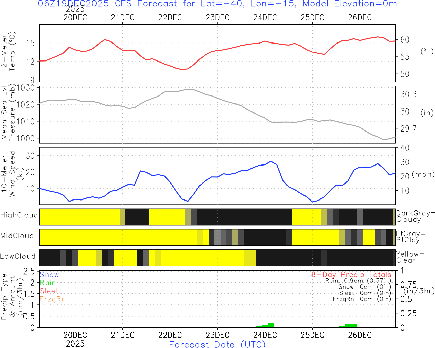435x348 pixels.
Task: Click the "Rain: 0.9cm (0.37in)" total text
Action: pyautogui.click(x=358, y=281)
